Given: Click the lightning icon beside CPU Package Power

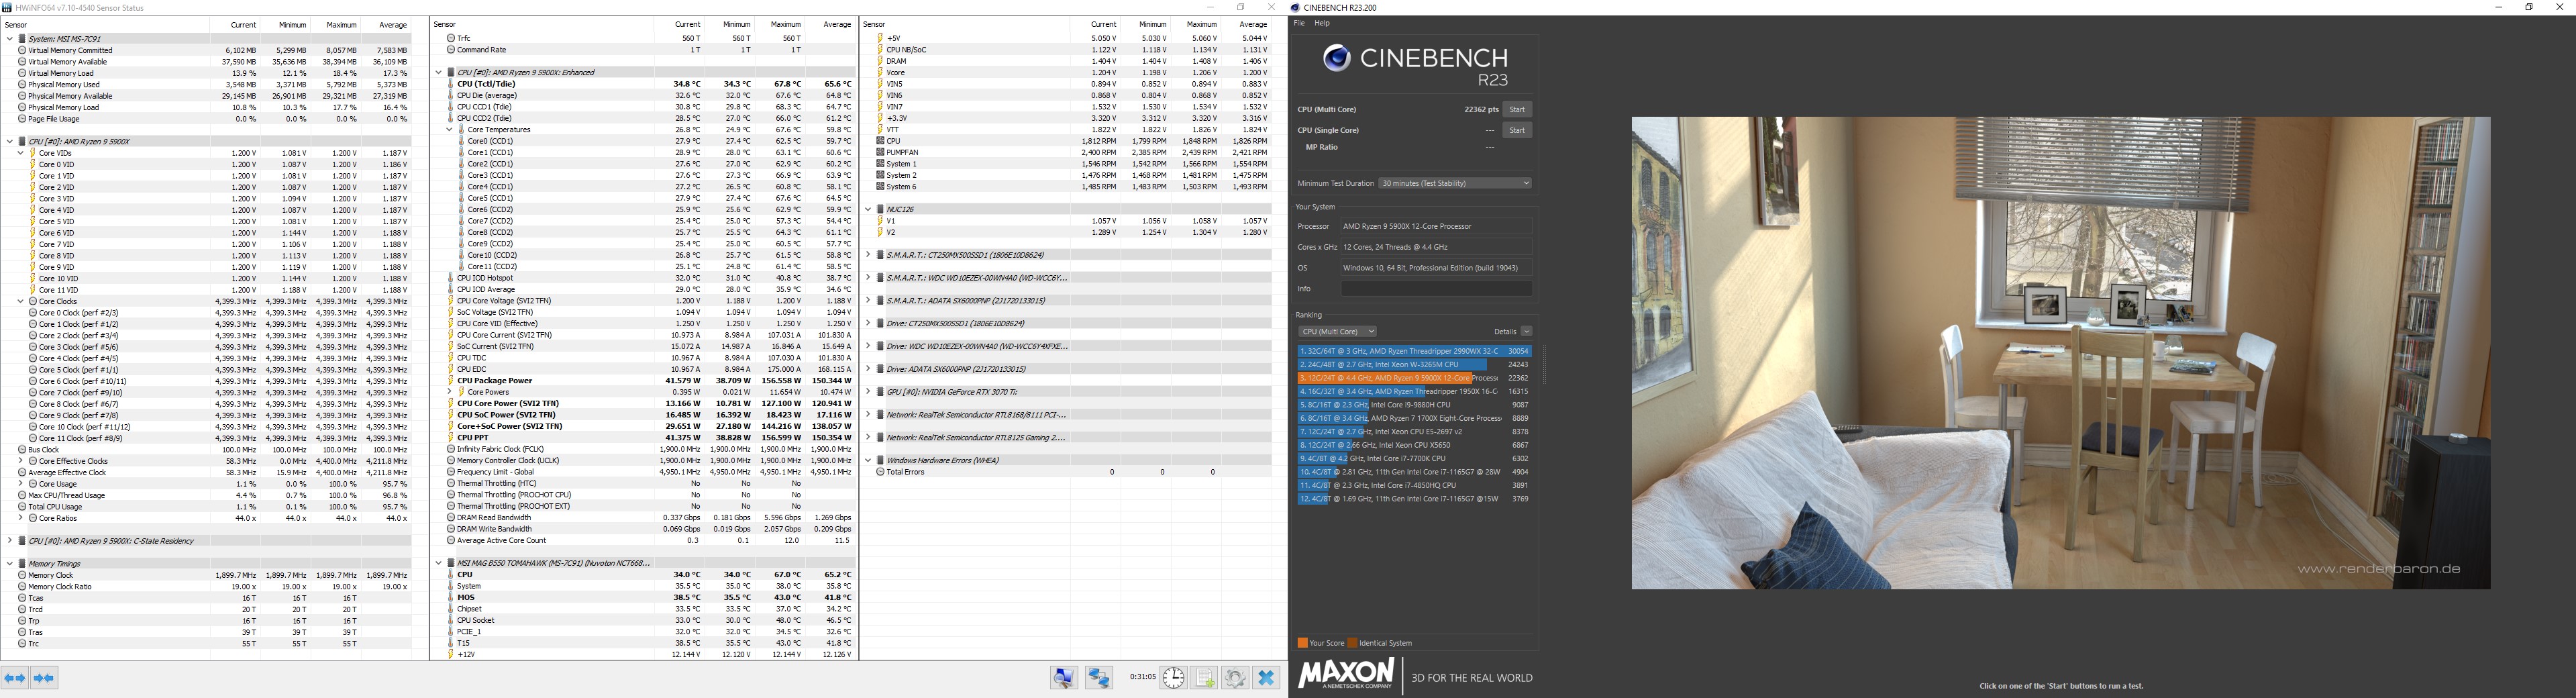Looking at the screenshot, I should pyautogui.click(x=451, y=381).
